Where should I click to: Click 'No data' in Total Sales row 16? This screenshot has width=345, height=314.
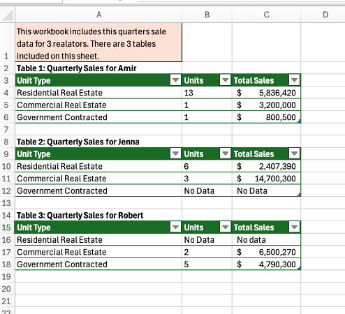click(x=266, y=239)
